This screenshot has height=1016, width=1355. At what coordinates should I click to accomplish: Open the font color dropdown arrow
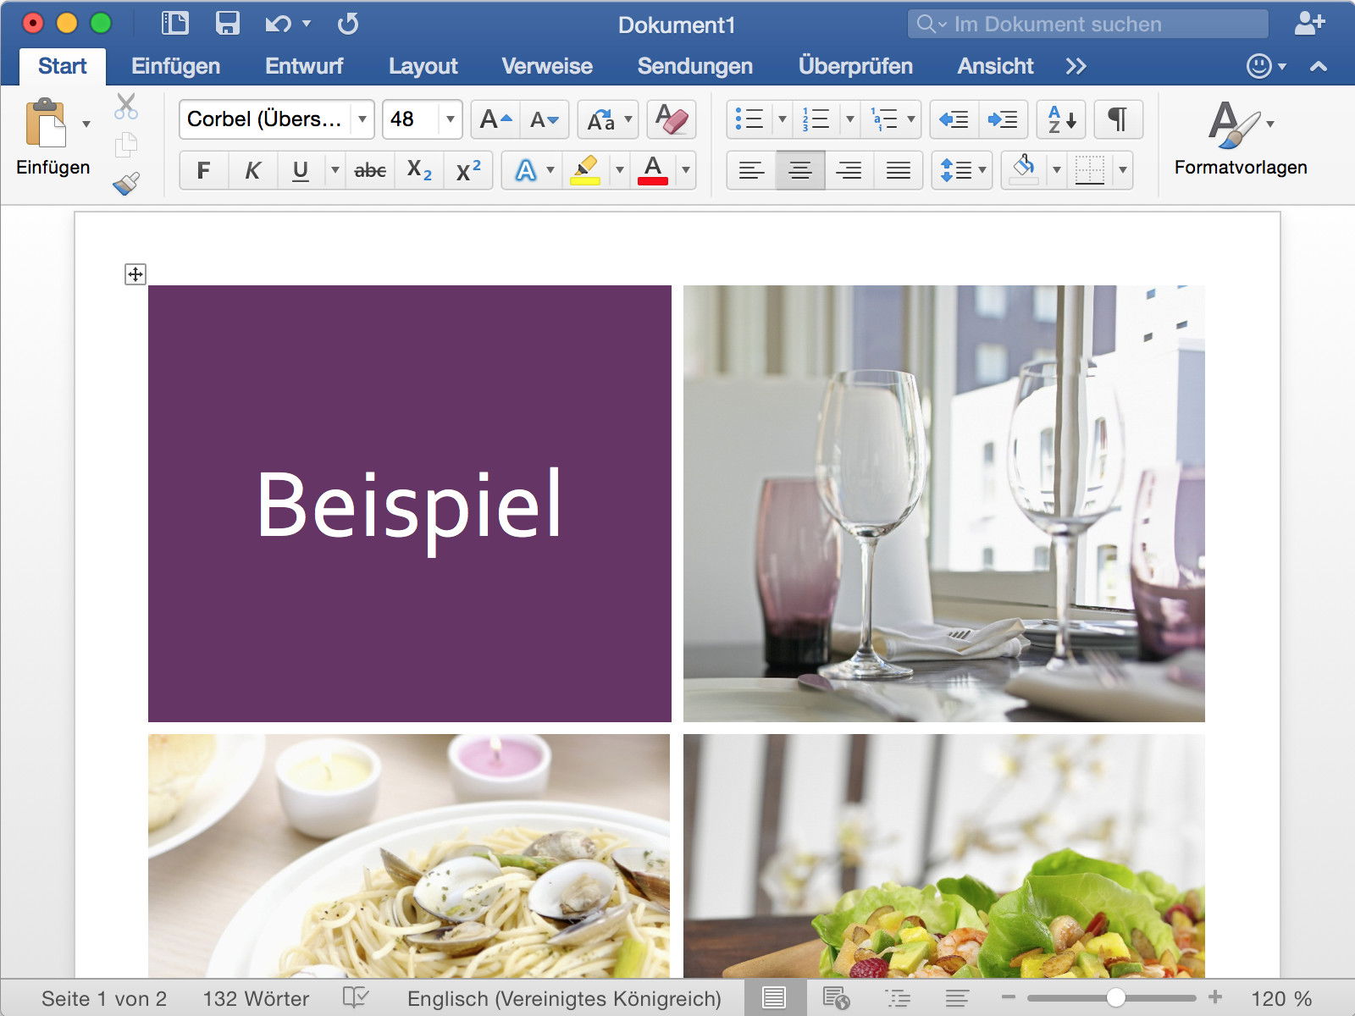[x=686, y=170]
